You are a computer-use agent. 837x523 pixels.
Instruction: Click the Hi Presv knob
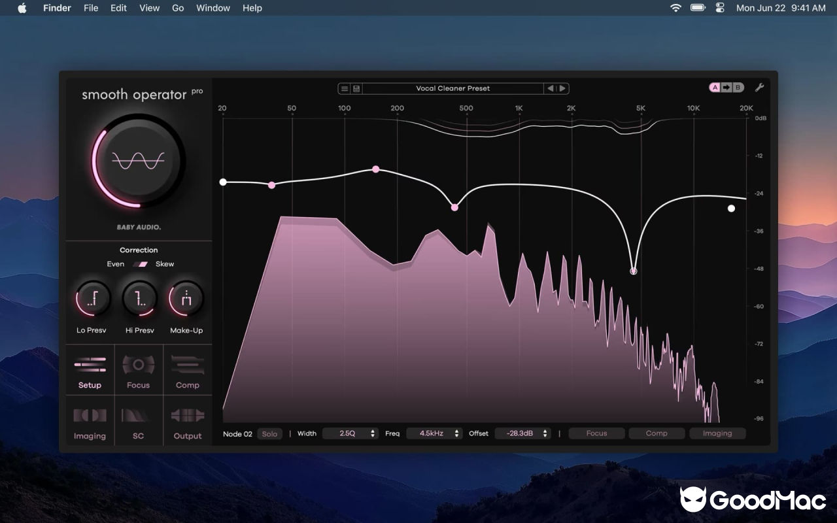tap(140, 299)
